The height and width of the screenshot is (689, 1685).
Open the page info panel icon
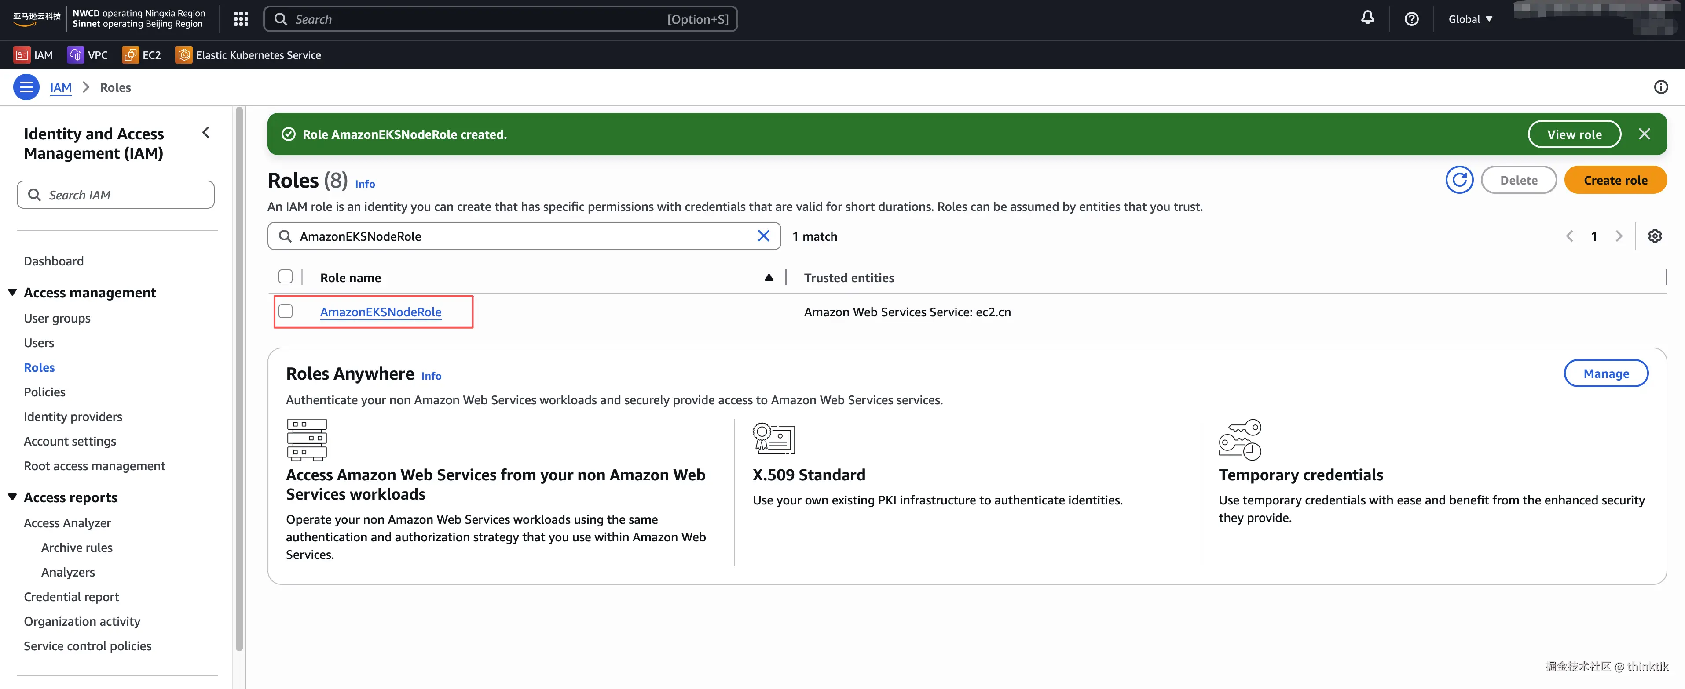[1660, 87]
